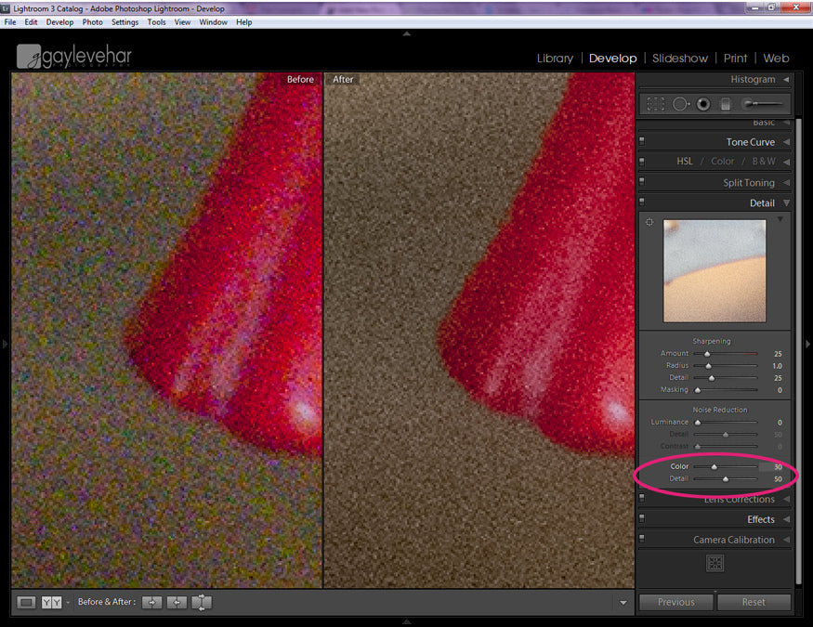Collapse the Detail panel triangle
813x627 pixels.
coord(786,203)
